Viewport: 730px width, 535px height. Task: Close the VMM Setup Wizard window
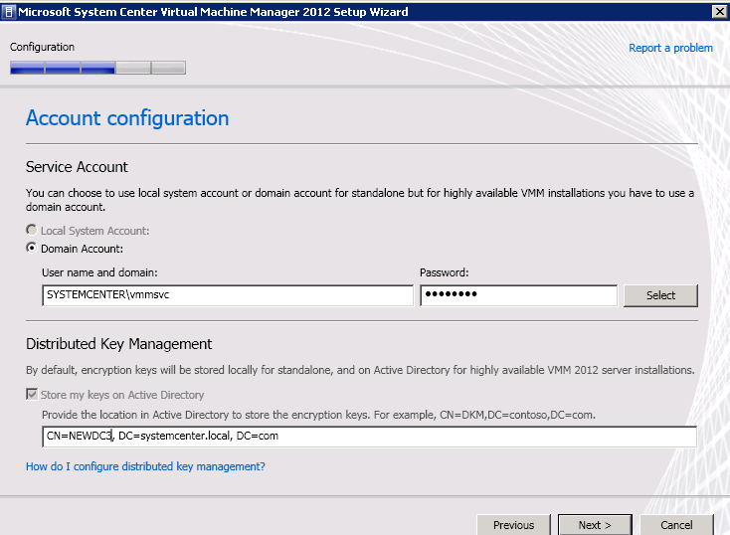point(720,11)
